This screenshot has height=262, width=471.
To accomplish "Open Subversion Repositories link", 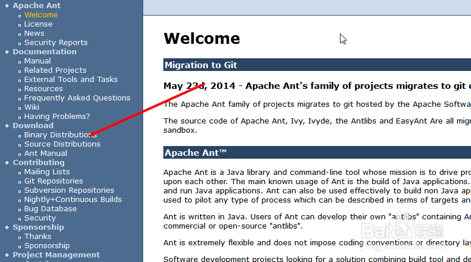I will pyautogui.click(x=69, y=190).
